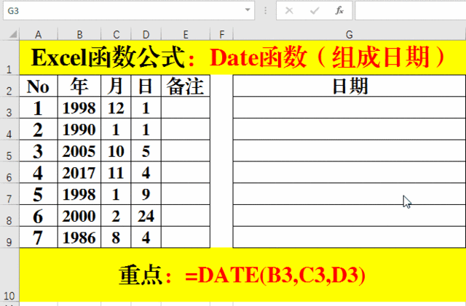Select the empty date cell in row 3
Screen dimensions: 466x306
[349, 108]
